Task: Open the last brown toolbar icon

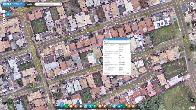Action: [134, 106]
